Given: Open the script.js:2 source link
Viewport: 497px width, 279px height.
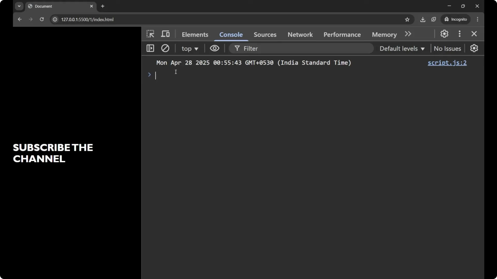Looking at the screenshot, I should [447, 63].
